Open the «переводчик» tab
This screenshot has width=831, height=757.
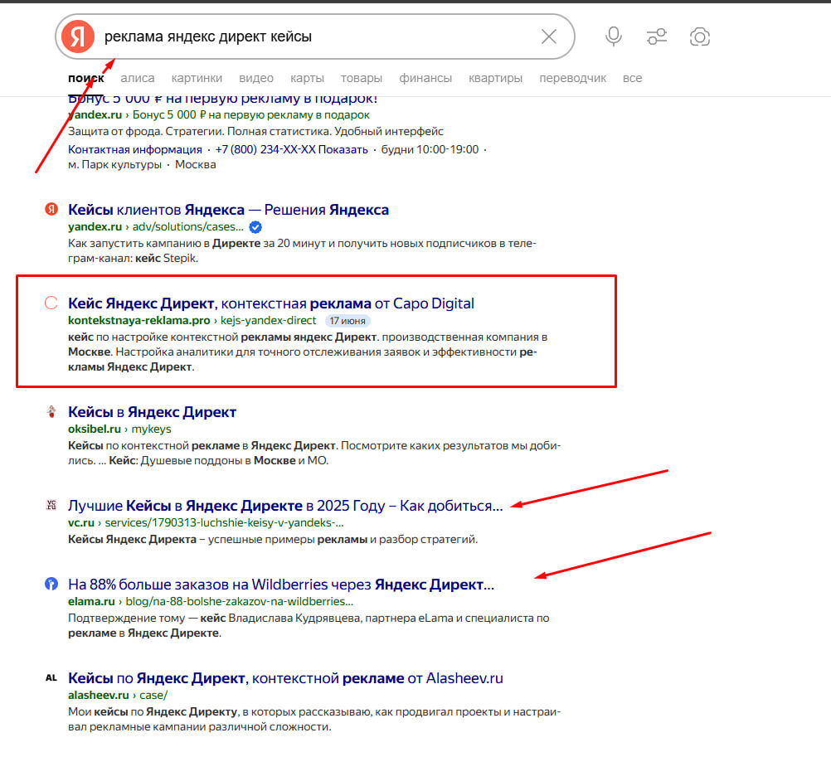pos(572,78)
